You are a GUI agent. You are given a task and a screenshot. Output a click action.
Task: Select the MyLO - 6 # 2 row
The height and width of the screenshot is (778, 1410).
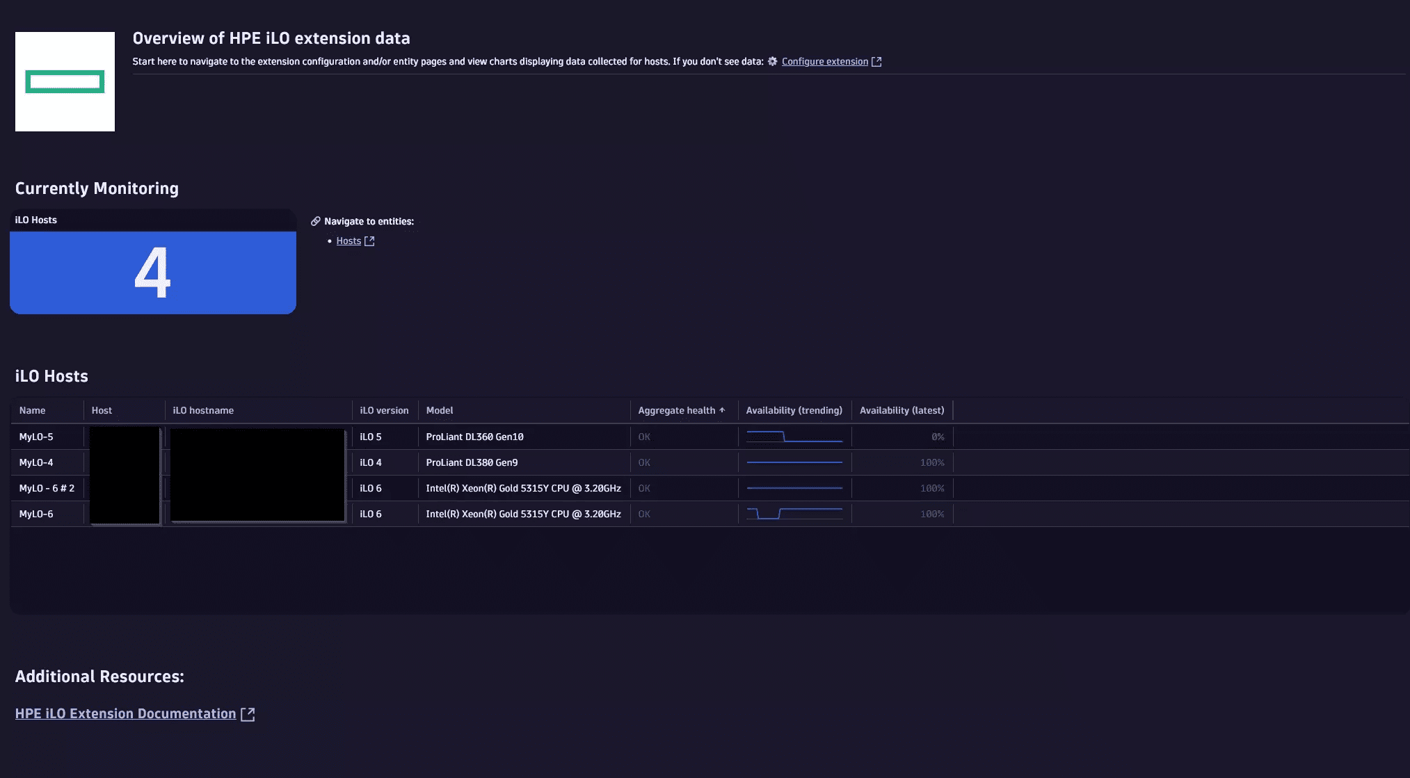(x=47, y=488)
